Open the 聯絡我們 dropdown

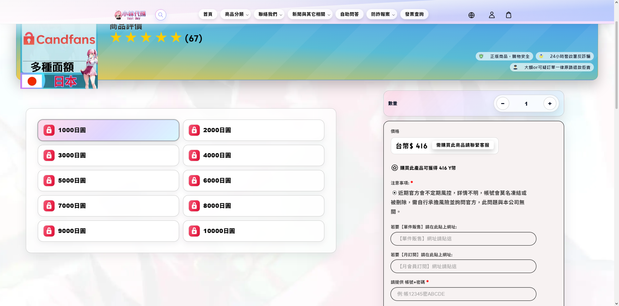click(x=269, y=14)
